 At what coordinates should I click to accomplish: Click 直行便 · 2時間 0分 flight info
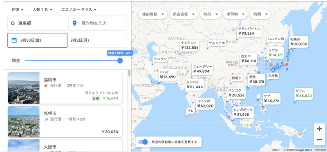(x=67, y=85)
